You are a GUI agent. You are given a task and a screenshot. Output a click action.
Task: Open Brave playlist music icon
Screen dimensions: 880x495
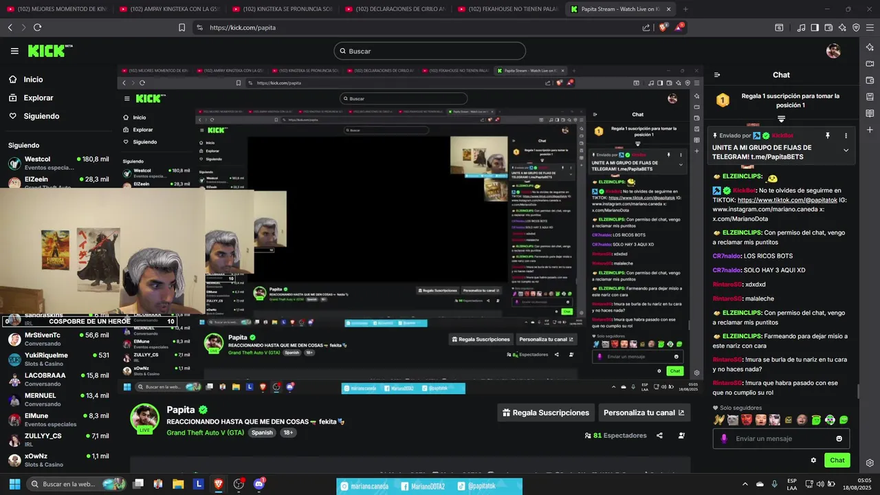(801, 27)
